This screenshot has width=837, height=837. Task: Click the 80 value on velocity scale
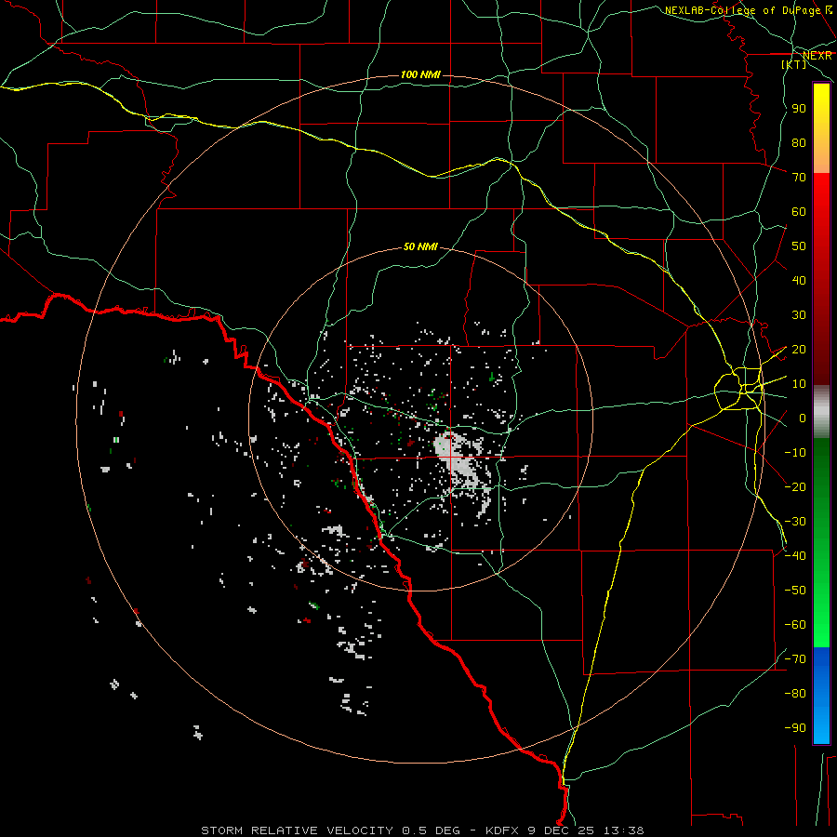[x=799, y=143]
